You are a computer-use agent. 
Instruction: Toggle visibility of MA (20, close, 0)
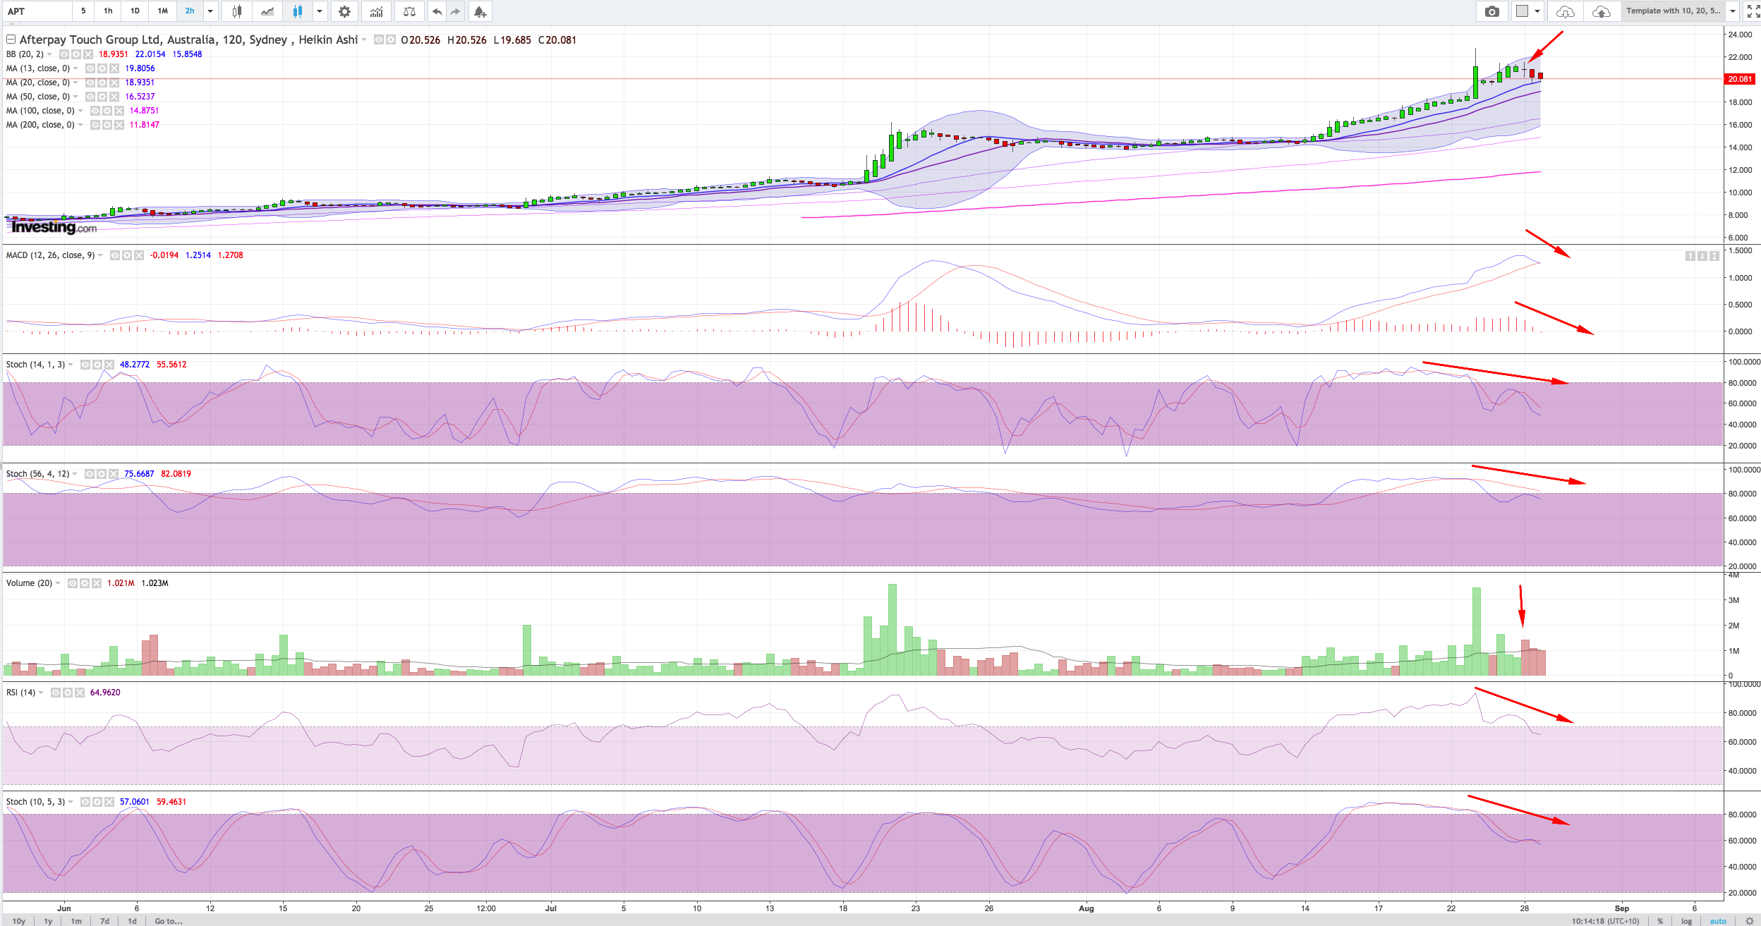pos(90,83)
